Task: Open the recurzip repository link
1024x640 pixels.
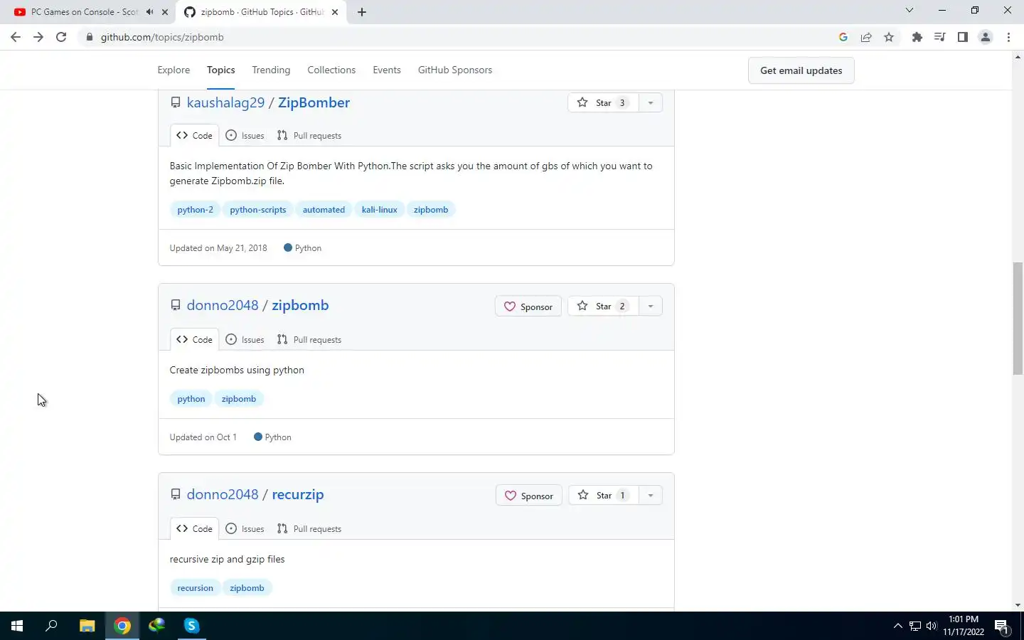Action: (x=298, y=494)
